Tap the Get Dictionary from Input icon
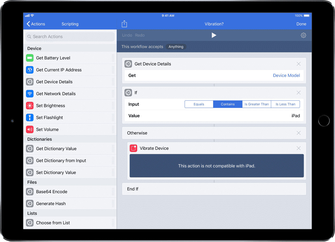This screenshot has width=335, height=242. [30, 161]
